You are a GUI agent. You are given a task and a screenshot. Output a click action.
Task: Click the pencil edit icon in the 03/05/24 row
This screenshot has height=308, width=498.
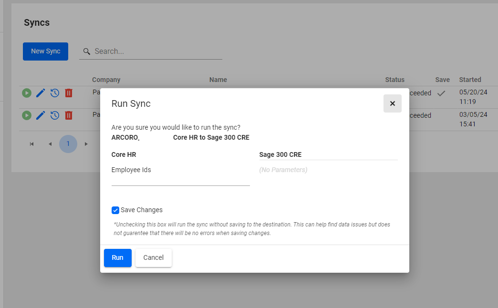(41, 115)
